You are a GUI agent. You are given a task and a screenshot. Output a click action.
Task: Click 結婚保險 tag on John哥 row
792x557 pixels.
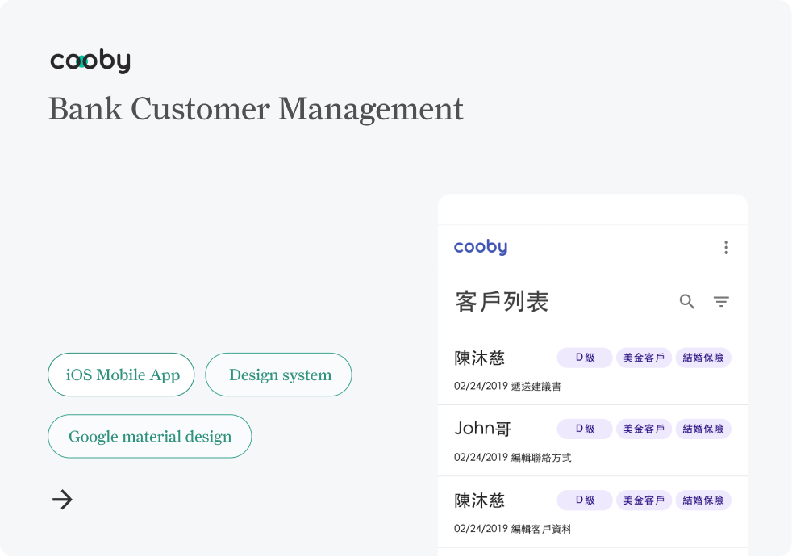[x=702, y=429]
